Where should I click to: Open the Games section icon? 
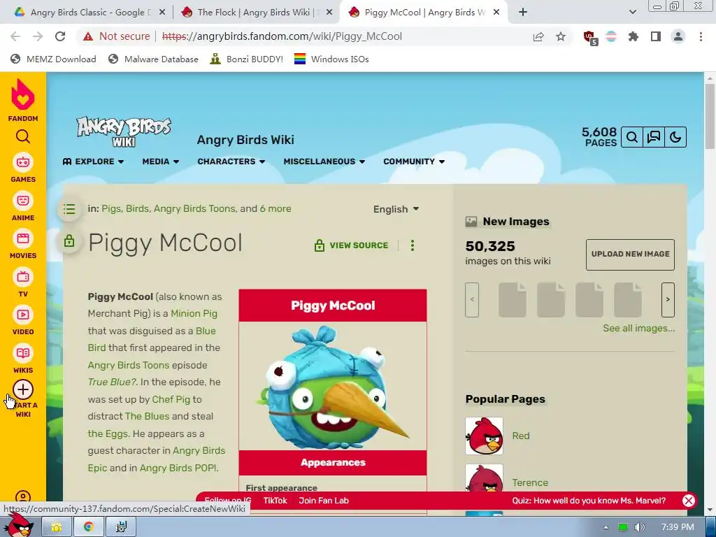(x=23, y=162)
